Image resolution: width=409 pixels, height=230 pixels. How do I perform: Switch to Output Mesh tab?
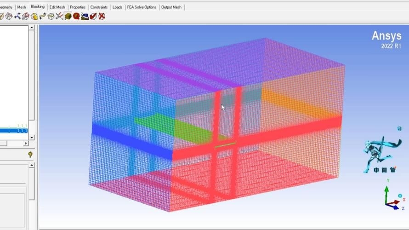pyautogui.click(x=171, y=7)
